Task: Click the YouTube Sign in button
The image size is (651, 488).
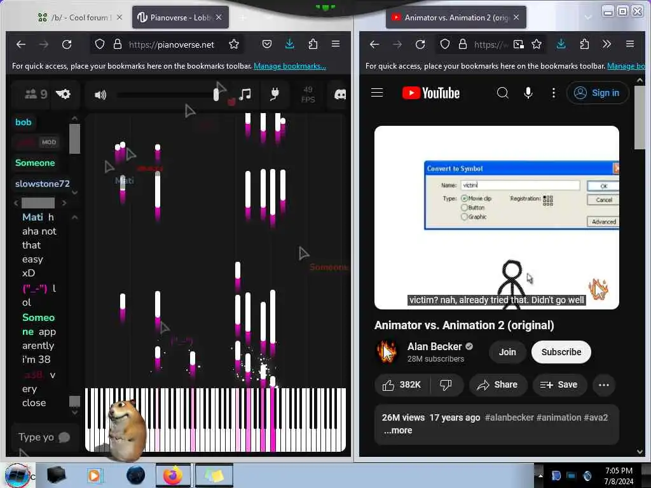Action: pos(597,93)
